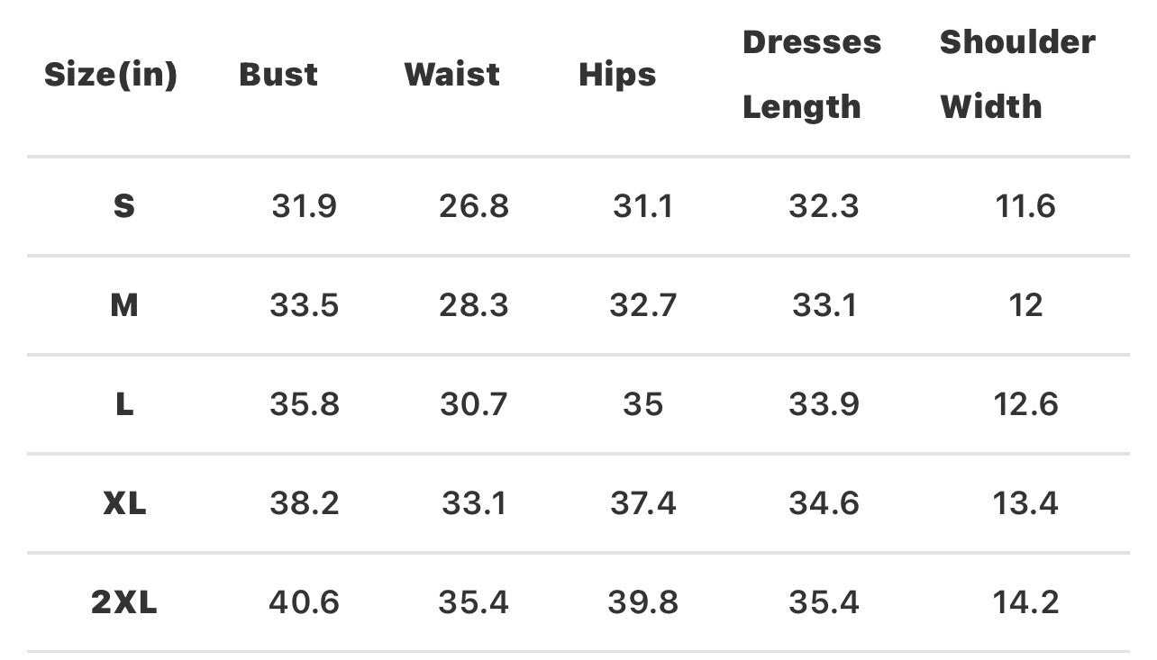The width and height of the screenshot is (1157, 660).
Task: Click the hips value 37.4 for XL
Action: point(642,502)
